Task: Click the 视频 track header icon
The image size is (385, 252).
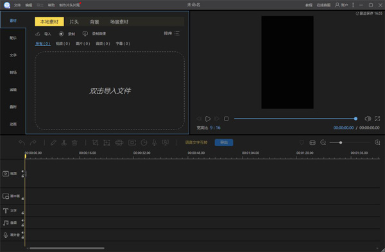Action: click(x=6, y=174)
